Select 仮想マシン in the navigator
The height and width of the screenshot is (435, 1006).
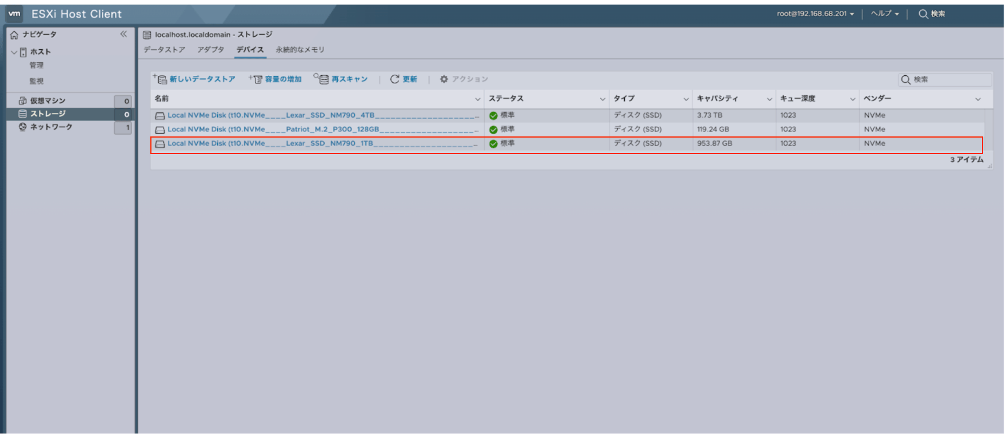pos(47,100)
